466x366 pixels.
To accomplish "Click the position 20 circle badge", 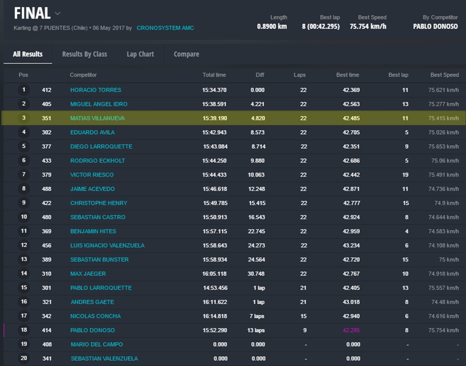I will (24, 358).
